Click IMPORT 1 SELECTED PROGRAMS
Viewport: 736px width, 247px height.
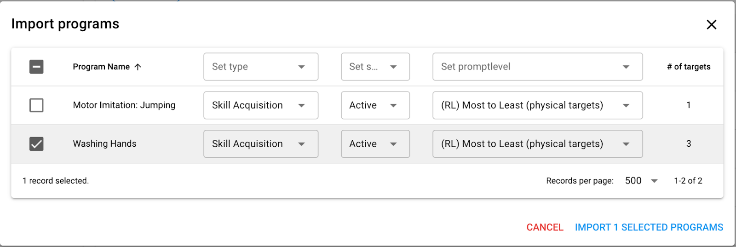649,227
